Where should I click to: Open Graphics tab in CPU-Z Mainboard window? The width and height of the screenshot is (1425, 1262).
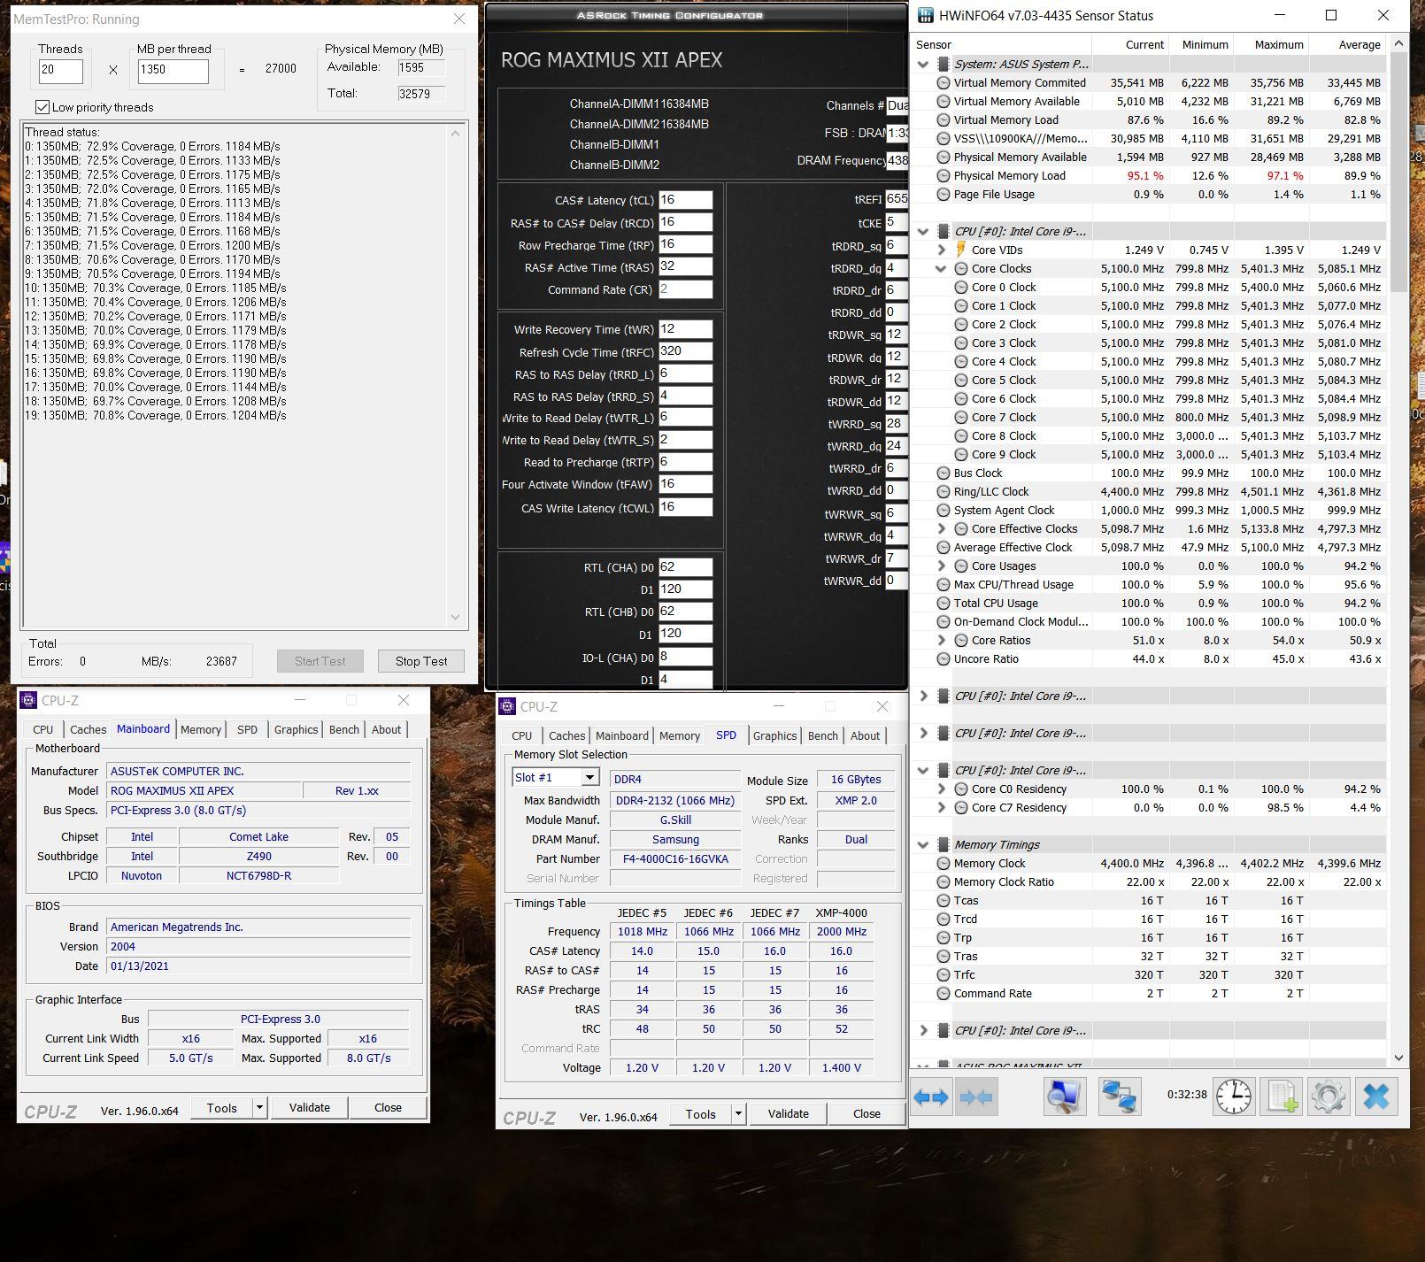[296, 729]
